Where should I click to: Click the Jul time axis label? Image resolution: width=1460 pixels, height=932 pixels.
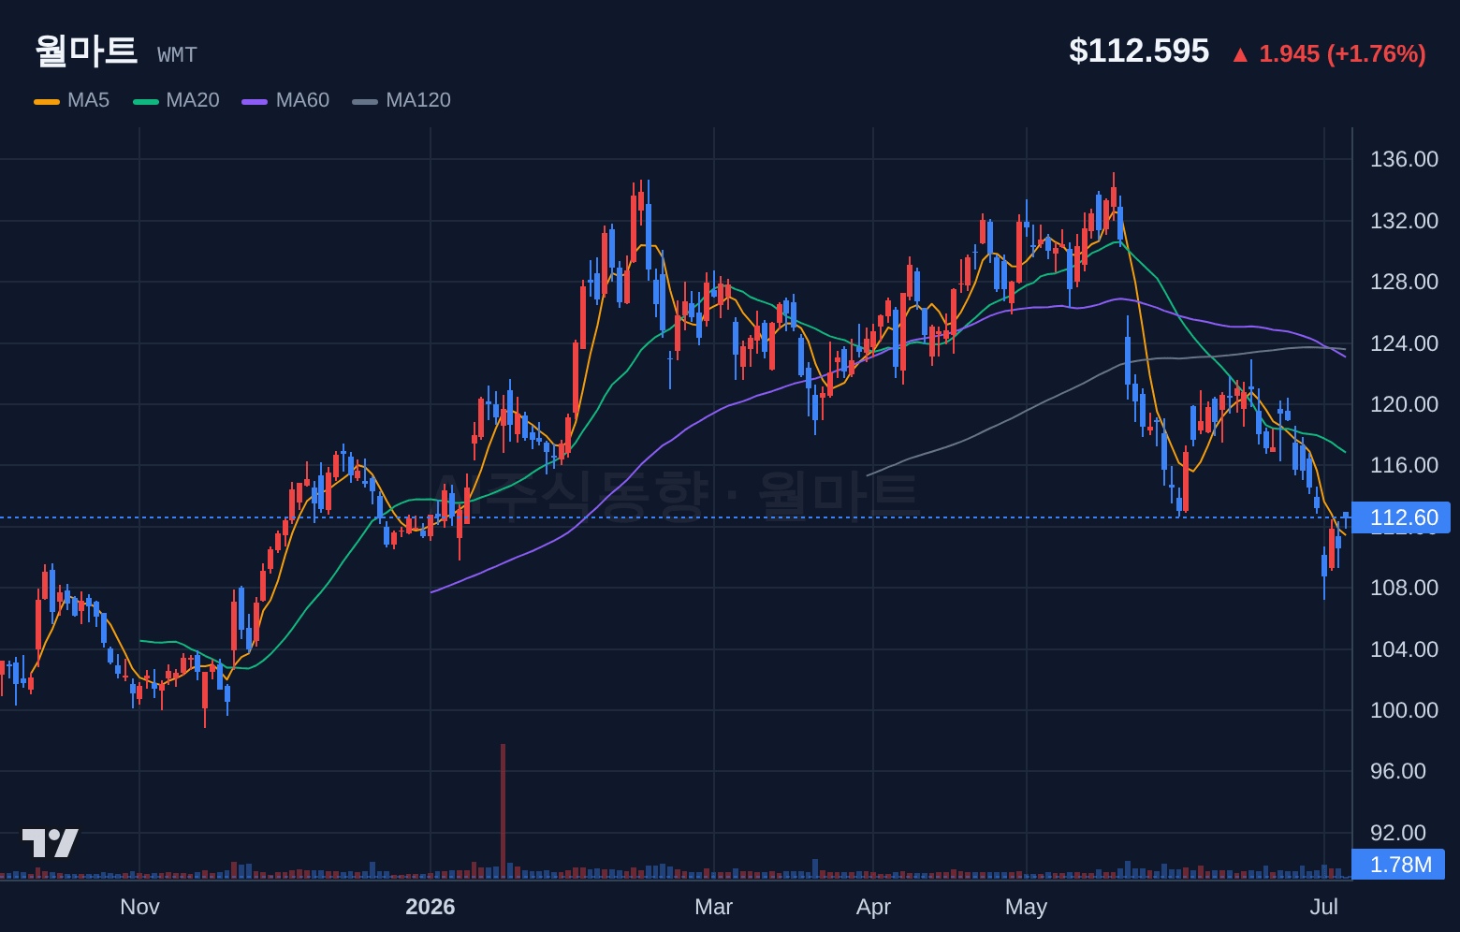(1324, 907)
